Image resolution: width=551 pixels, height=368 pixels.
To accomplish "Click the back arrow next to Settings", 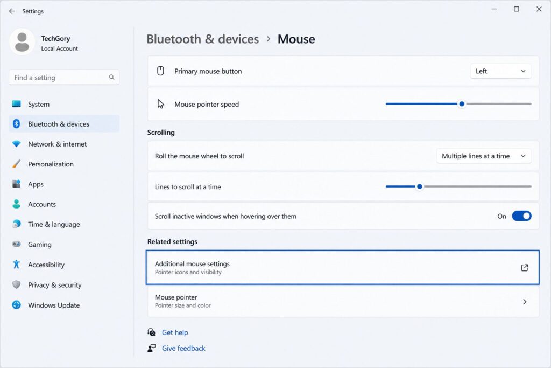I will 12,11.
